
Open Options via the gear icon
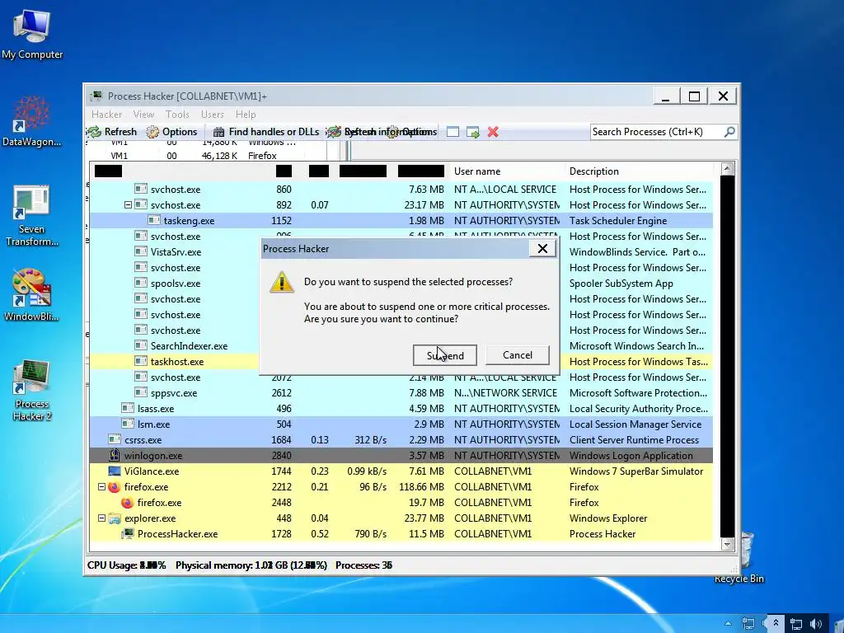click(x=152, y=132)
